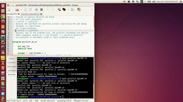Open the Scribble tab
This screenshot has width=183, height=102.
pyautogui.click(x=11, y=71)
